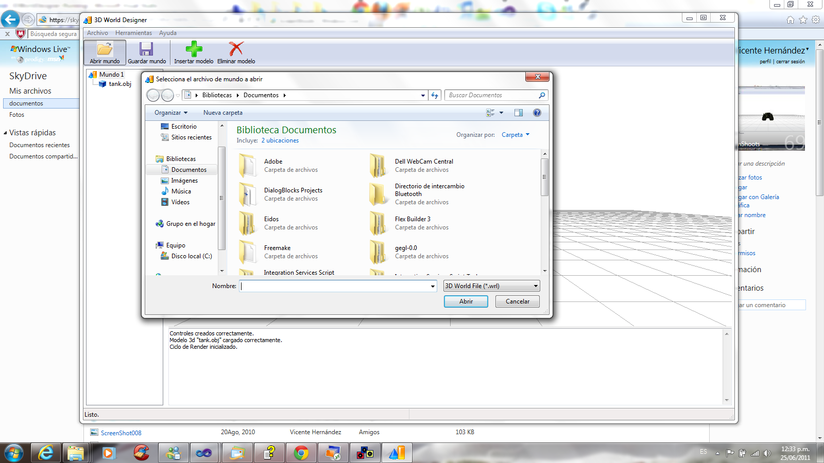Select Vídeos library in the navigation pane

180,202
